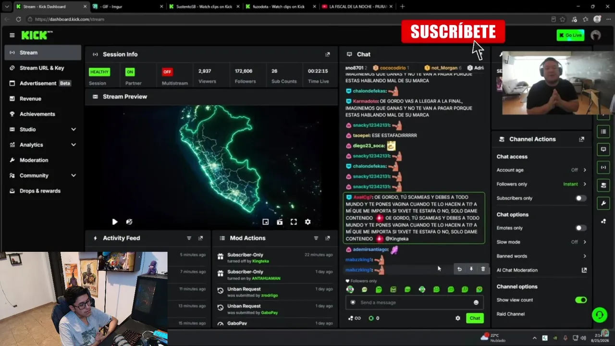Image resolution: width=615 pixels, height=346 pixels.
Task: Open ANTAHUAMAN's name in Mod Actions
Action: click(266, 278)
